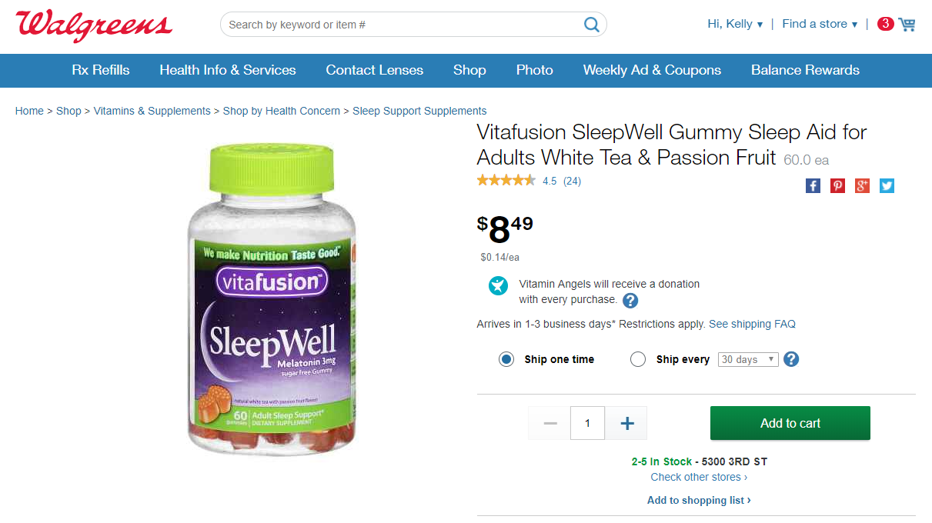
Task: Click the search by keyword input field
Action: pos(400,25)
